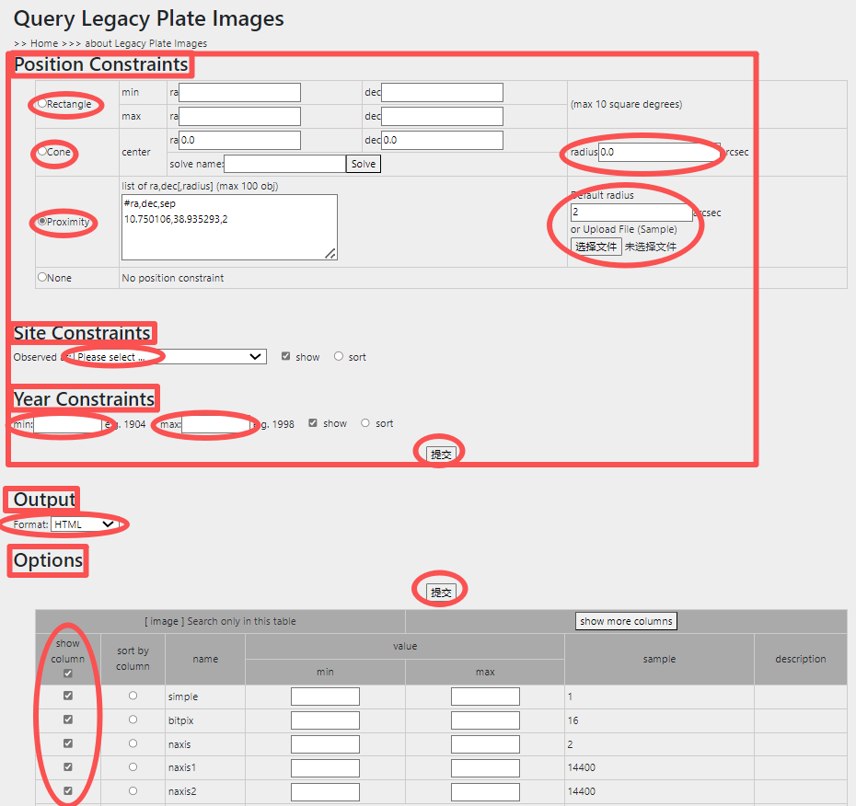The image size is (856, 806).
Task: Open the output Format dropdown
Action: [85, 524]
